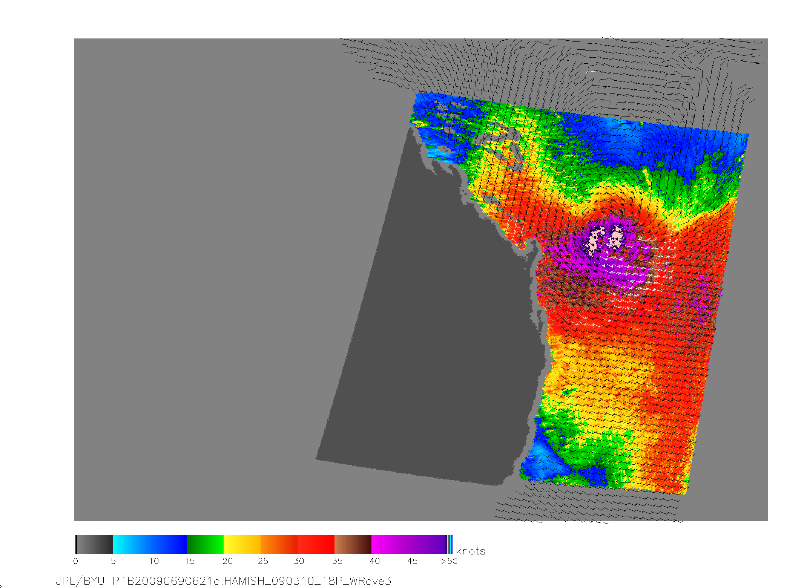
Task: Pick the orange 25-30 knots color band
Action: [x=279, y=545]
